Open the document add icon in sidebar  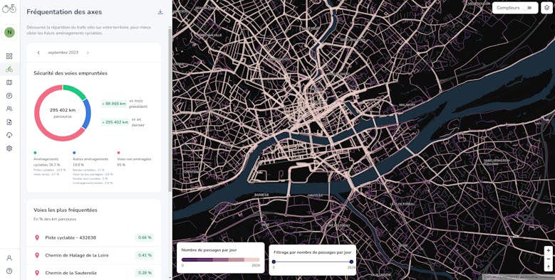click(x=9, y=122)
